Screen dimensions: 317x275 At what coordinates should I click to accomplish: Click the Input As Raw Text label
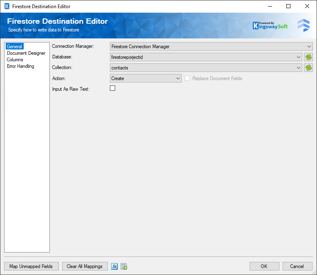coord(71,89)
